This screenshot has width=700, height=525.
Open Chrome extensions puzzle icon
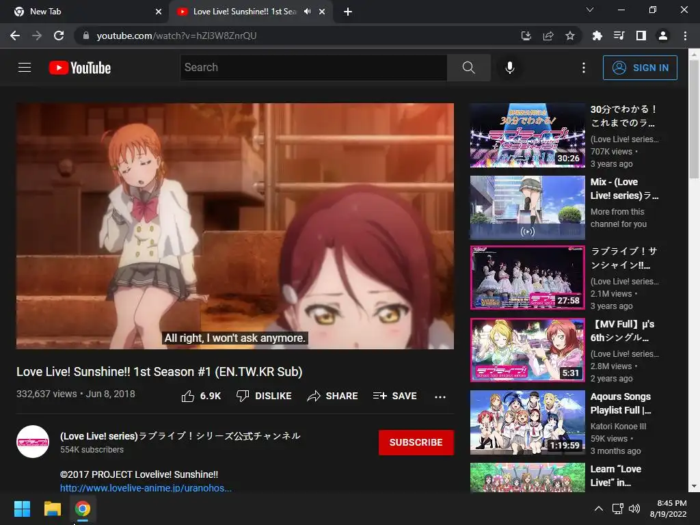click(597, 36)
